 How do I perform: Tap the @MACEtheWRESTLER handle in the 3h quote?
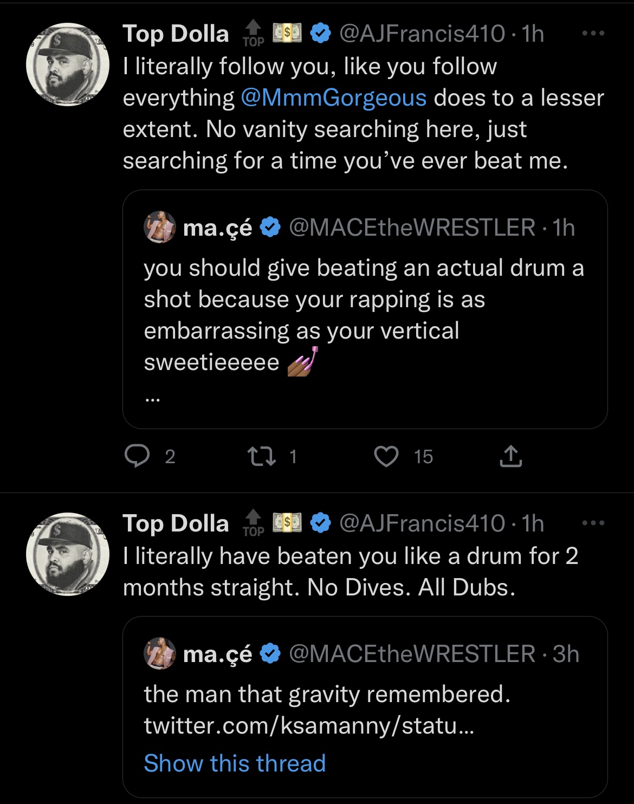[x=412, y=654]
